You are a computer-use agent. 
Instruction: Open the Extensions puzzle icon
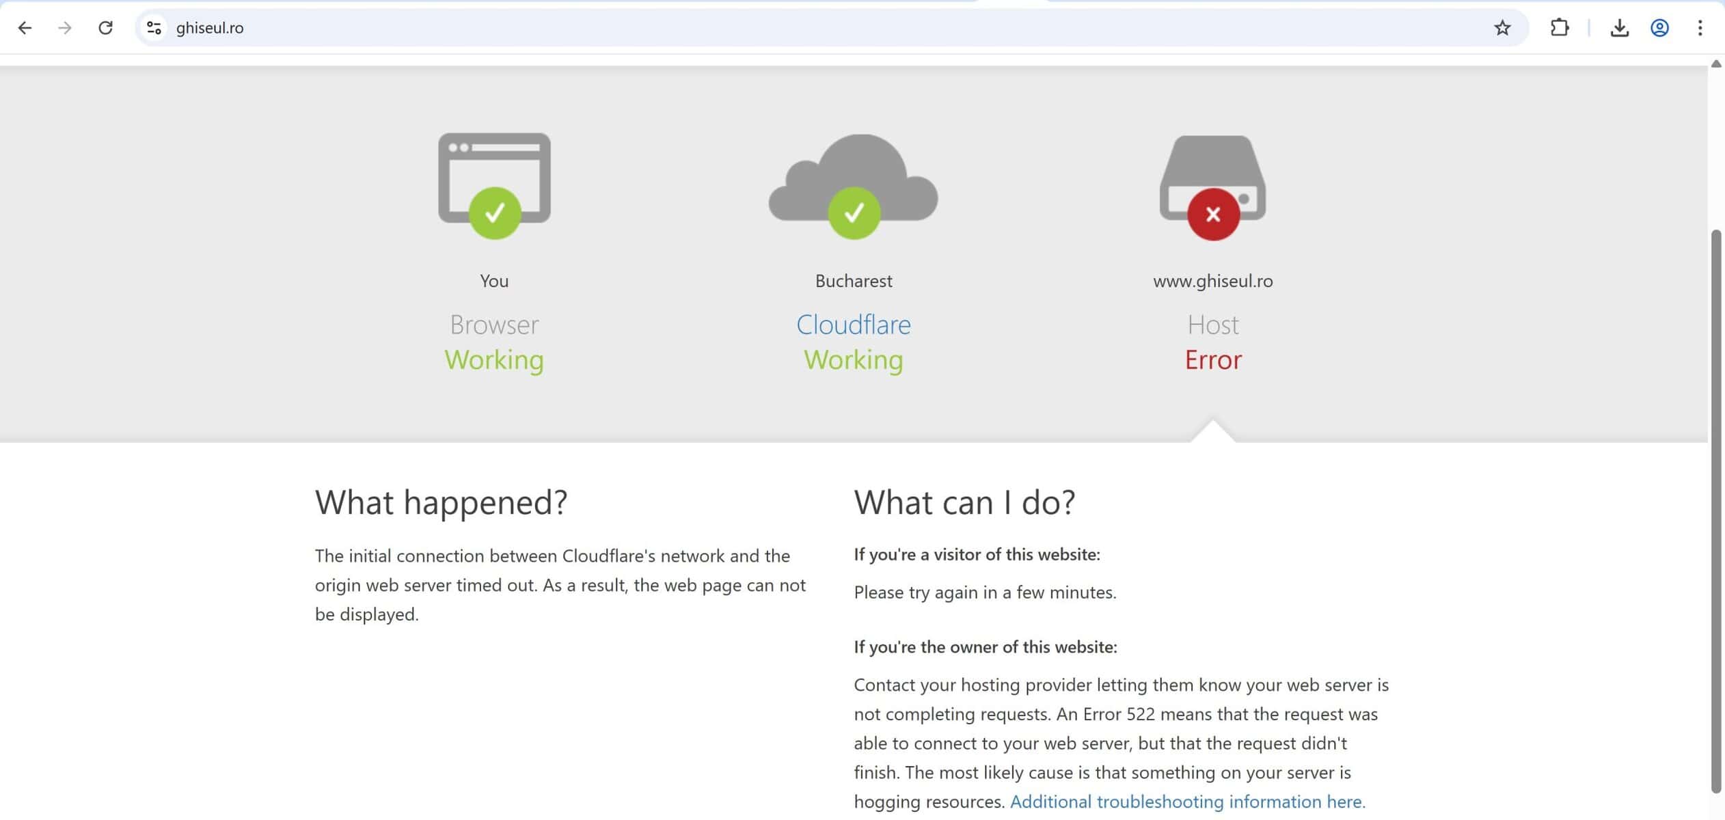click(x=1559, y=28)
